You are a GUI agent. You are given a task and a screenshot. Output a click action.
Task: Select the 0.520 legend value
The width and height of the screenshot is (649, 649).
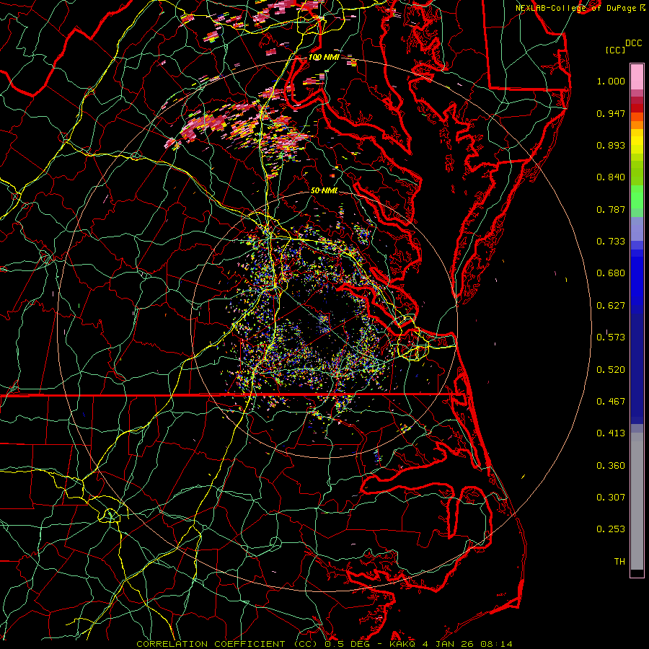pos(611,369)
